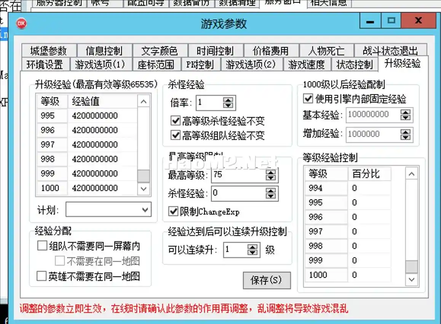Screen dimensions: 441x324
Task: Select the 状态控制 tab
Action: coord(355,64)
